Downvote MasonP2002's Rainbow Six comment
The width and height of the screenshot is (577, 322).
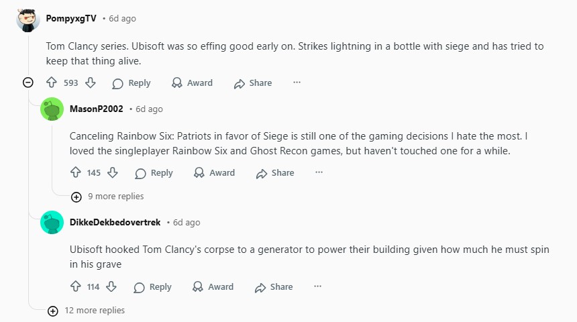click(113, 173)
